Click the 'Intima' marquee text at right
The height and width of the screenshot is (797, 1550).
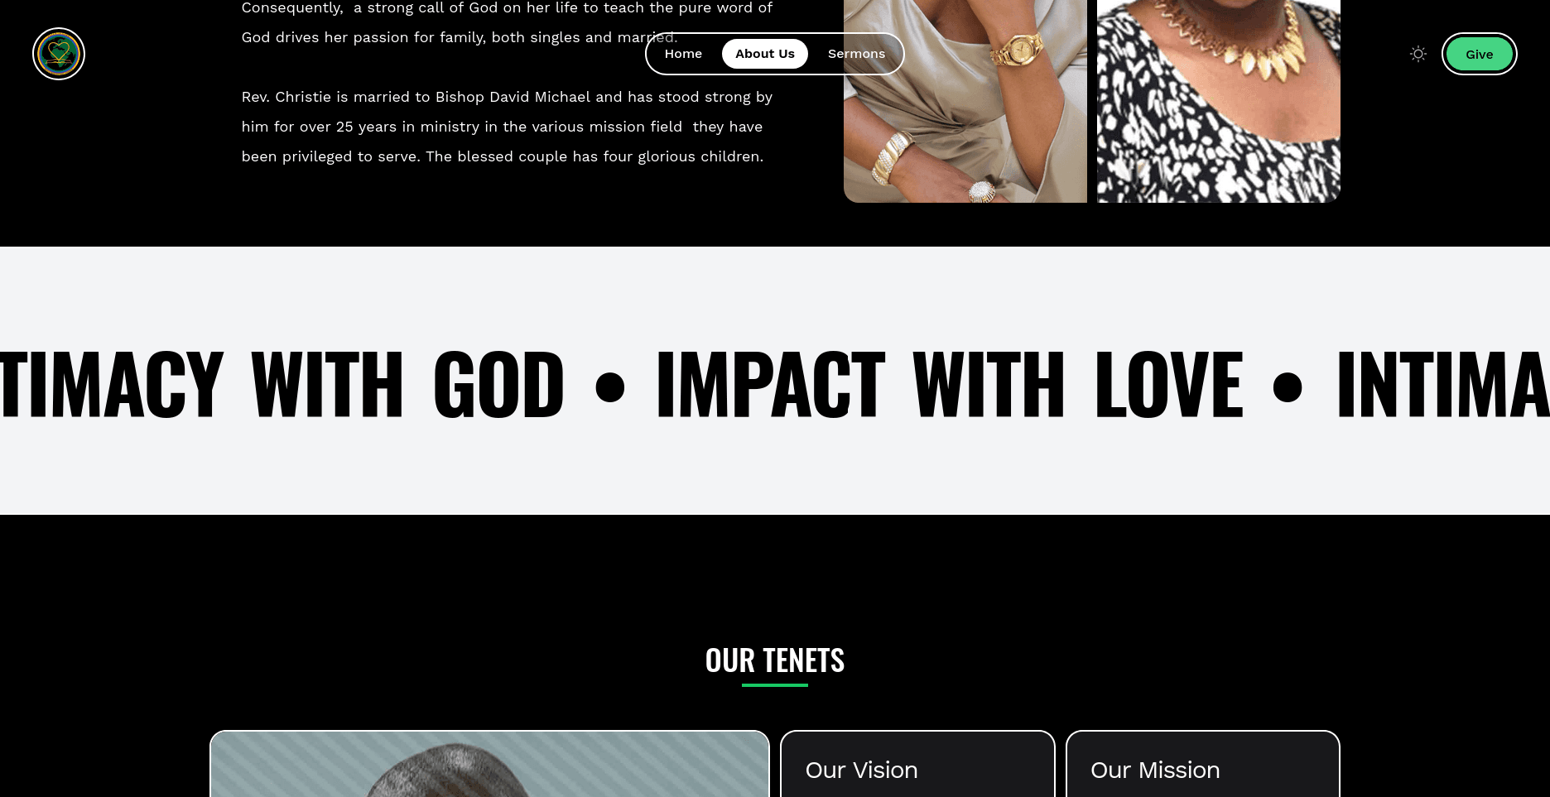1442,384
